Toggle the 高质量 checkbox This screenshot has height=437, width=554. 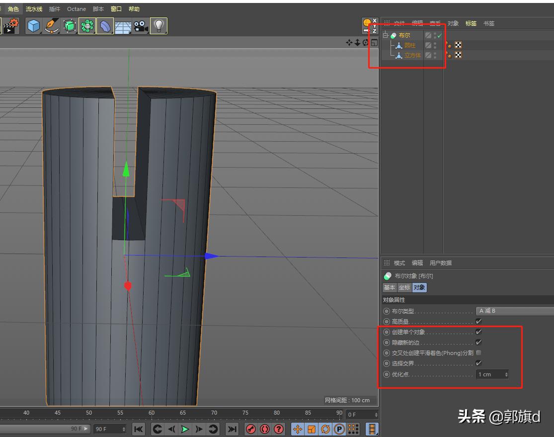pos(479,321)
